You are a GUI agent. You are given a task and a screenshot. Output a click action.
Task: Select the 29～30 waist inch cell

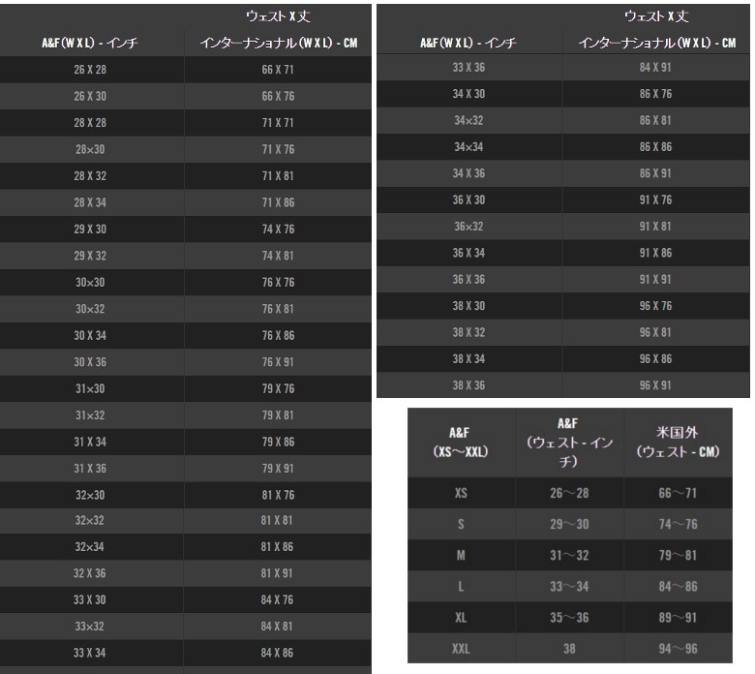(569, 524)
